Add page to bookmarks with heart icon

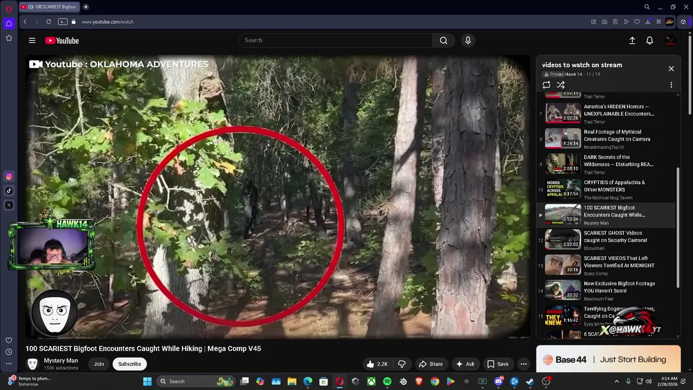click(x=637, y=22)
